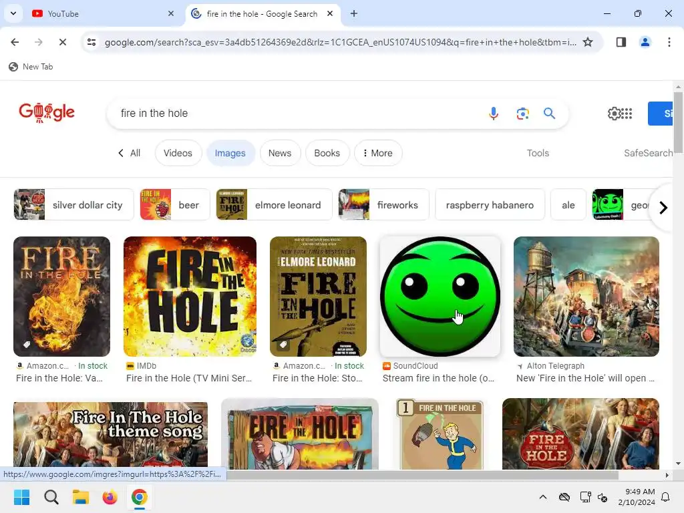Open the tab search dropdown
This screenshot has width=684, height=513.
(x=13, y=13)
